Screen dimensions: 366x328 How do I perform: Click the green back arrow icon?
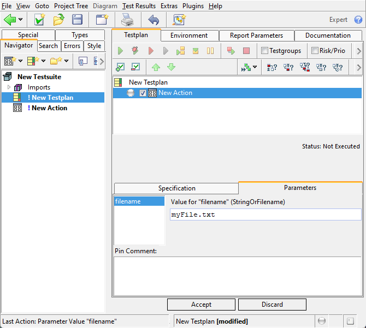tap(10, 20)
